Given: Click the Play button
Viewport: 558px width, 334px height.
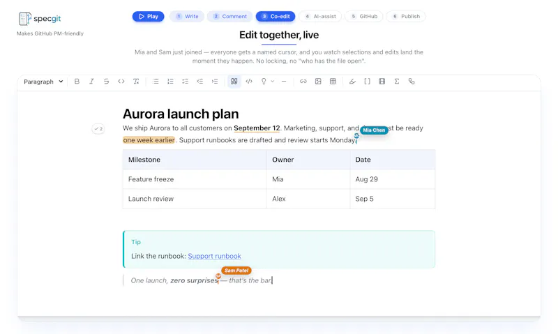Looking at the screenshot, I should tap(149, 16).
